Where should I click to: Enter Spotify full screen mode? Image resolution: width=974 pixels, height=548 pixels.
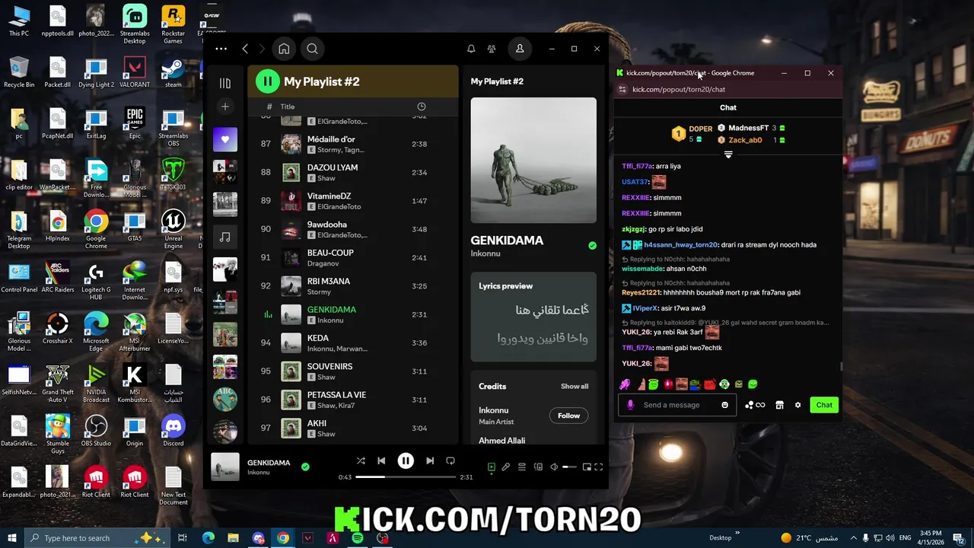click(x=599, y=467)
